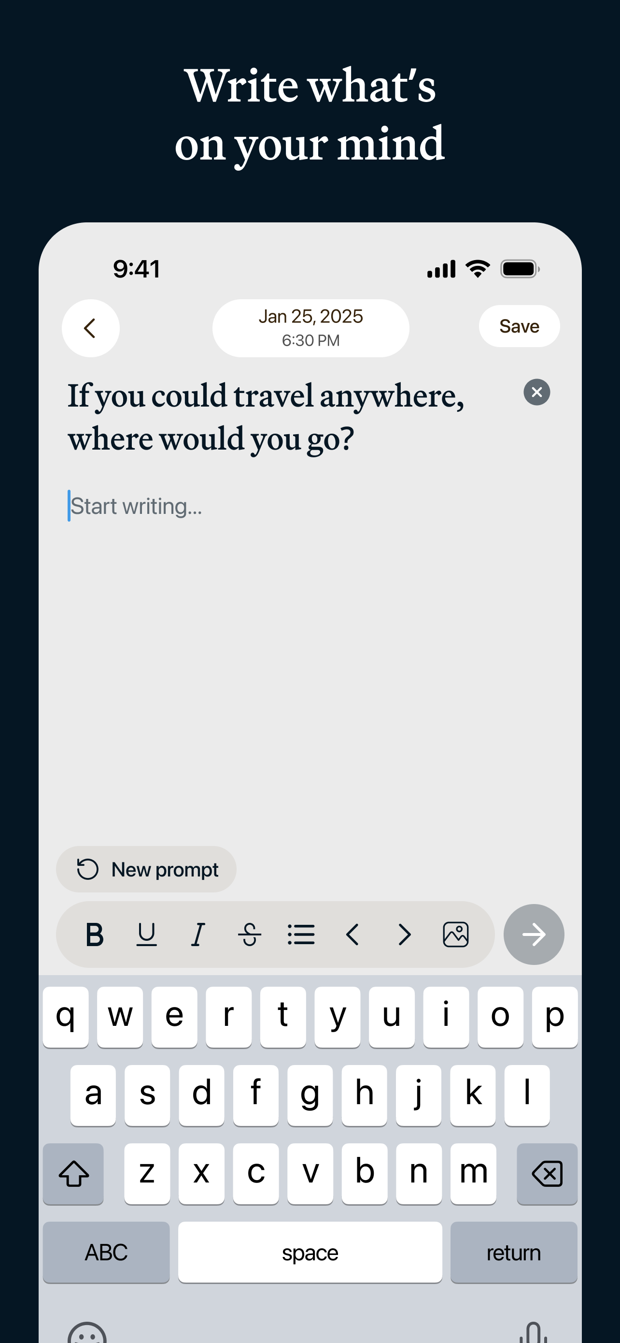This screenshot has height=1343, width=620.
Task: Toggle bold formatting
Action: tap(94, 934)
